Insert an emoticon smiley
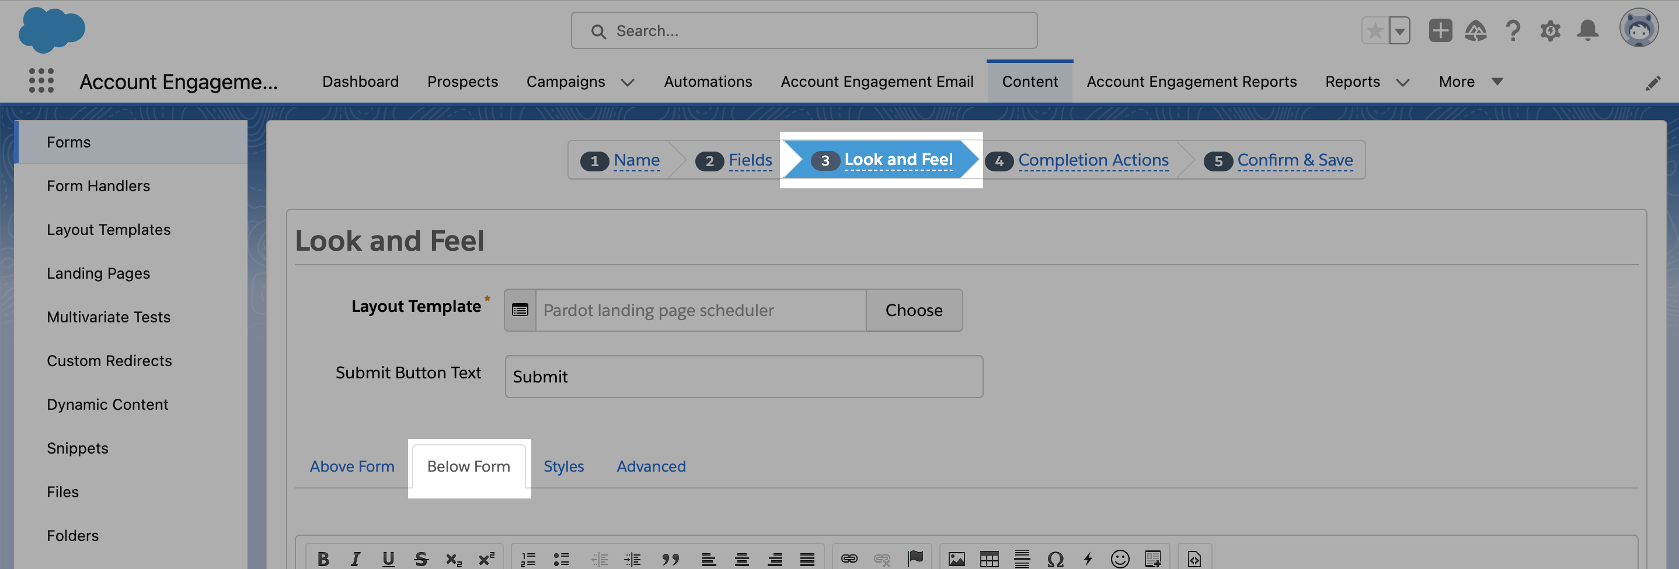 (1120, 559)
